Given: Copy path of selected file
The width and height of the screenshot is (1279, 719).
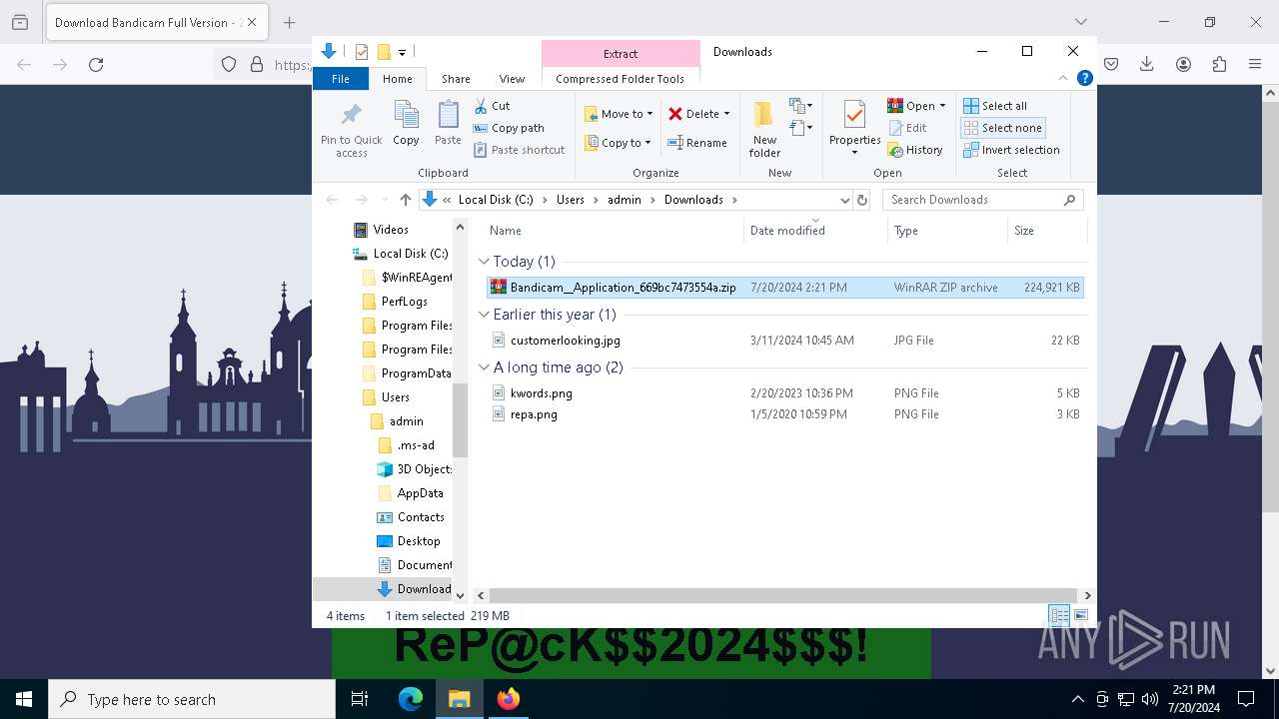Looking at the screenshot, I should (x=509, y=128).
